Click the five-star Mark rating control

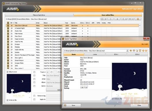click(84, 86)
